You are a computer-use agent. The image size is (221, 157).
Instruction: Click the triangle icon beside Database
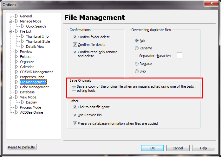point(16,92)
